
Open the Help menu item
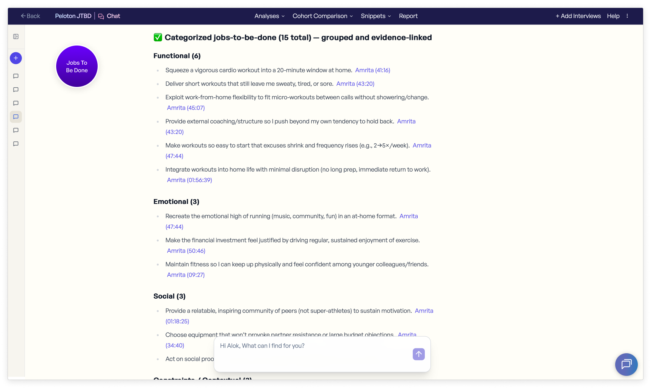click(613, 16)
